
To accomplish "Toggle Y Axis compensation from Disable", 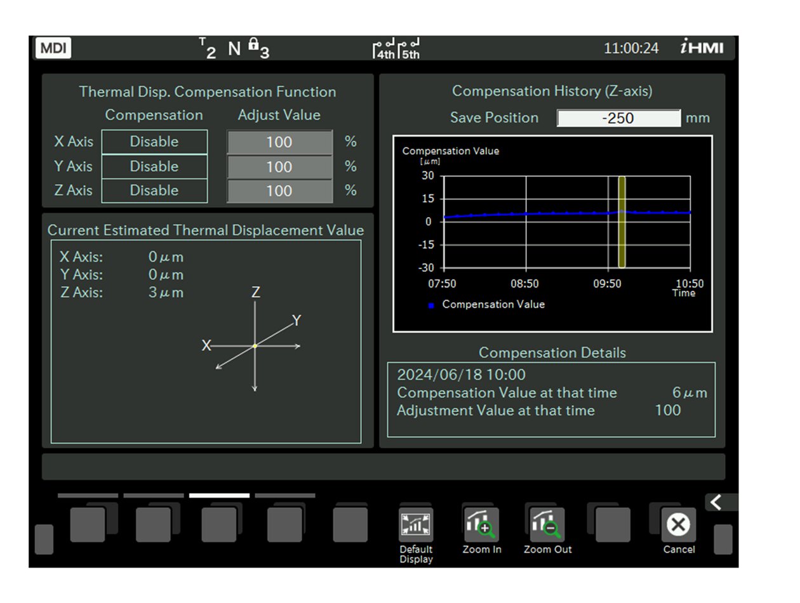I will coord(154,166).
